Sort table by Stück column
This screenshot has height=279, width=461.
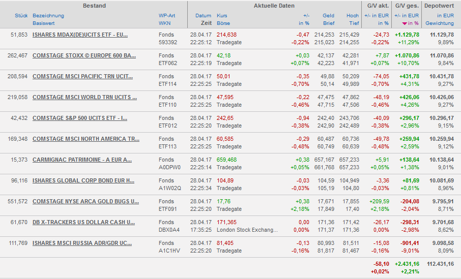click(21, 16)
